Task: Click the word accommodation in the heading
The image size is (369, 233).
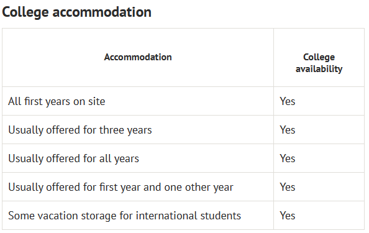Action: click(x=102, y=12)
